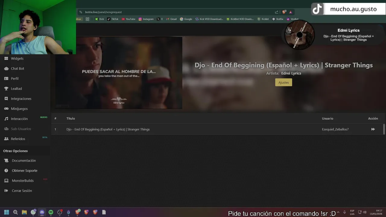The image size is (386, 217).
Task: Click the Cerrar Sesión logout icon
Action: point(6,191)
